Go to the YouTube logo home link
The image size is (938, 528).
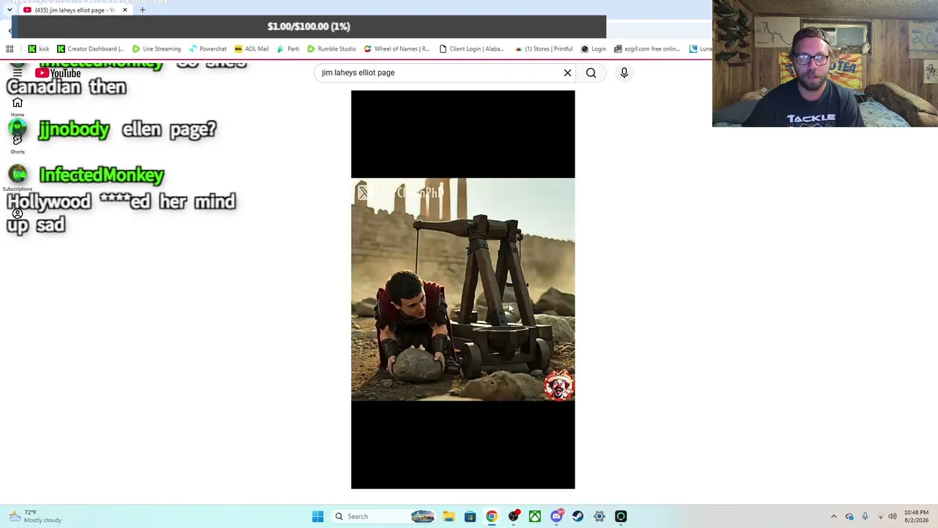pos(58,73)
